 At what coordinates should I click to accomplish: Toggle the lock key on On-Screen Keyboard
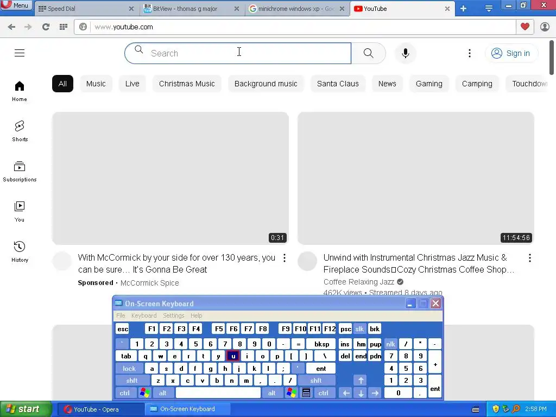click(129, 369)
